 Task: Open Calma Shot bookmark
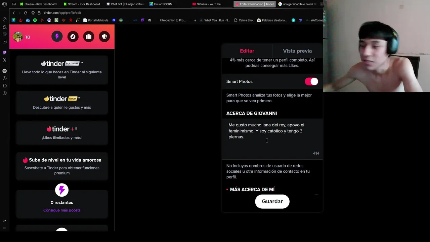pos(244,20)
